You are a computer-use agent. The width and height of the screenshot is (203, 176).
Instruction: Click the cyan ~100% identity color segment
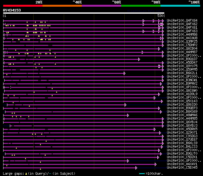click(x=180, y=6)
